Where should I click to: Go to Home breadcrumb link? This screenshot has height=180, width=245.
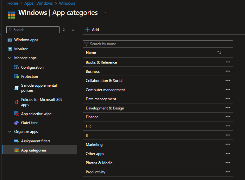click(13, 3)
